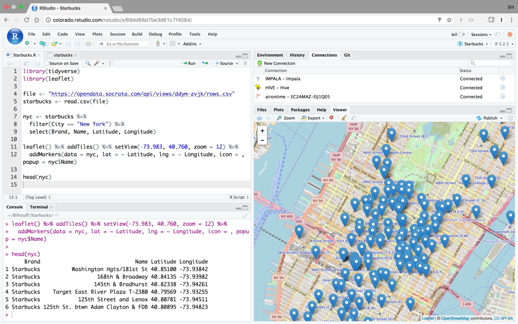The height and width of the screenshot is (324, 518).
Task: Toggle the Source on Save checkbox
Action: (x=46, y=63)
